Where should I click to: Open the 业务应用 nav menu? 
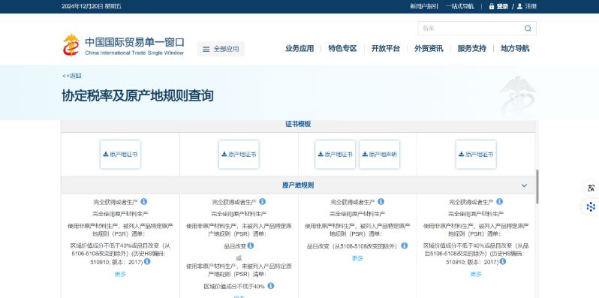click(299, 49)
